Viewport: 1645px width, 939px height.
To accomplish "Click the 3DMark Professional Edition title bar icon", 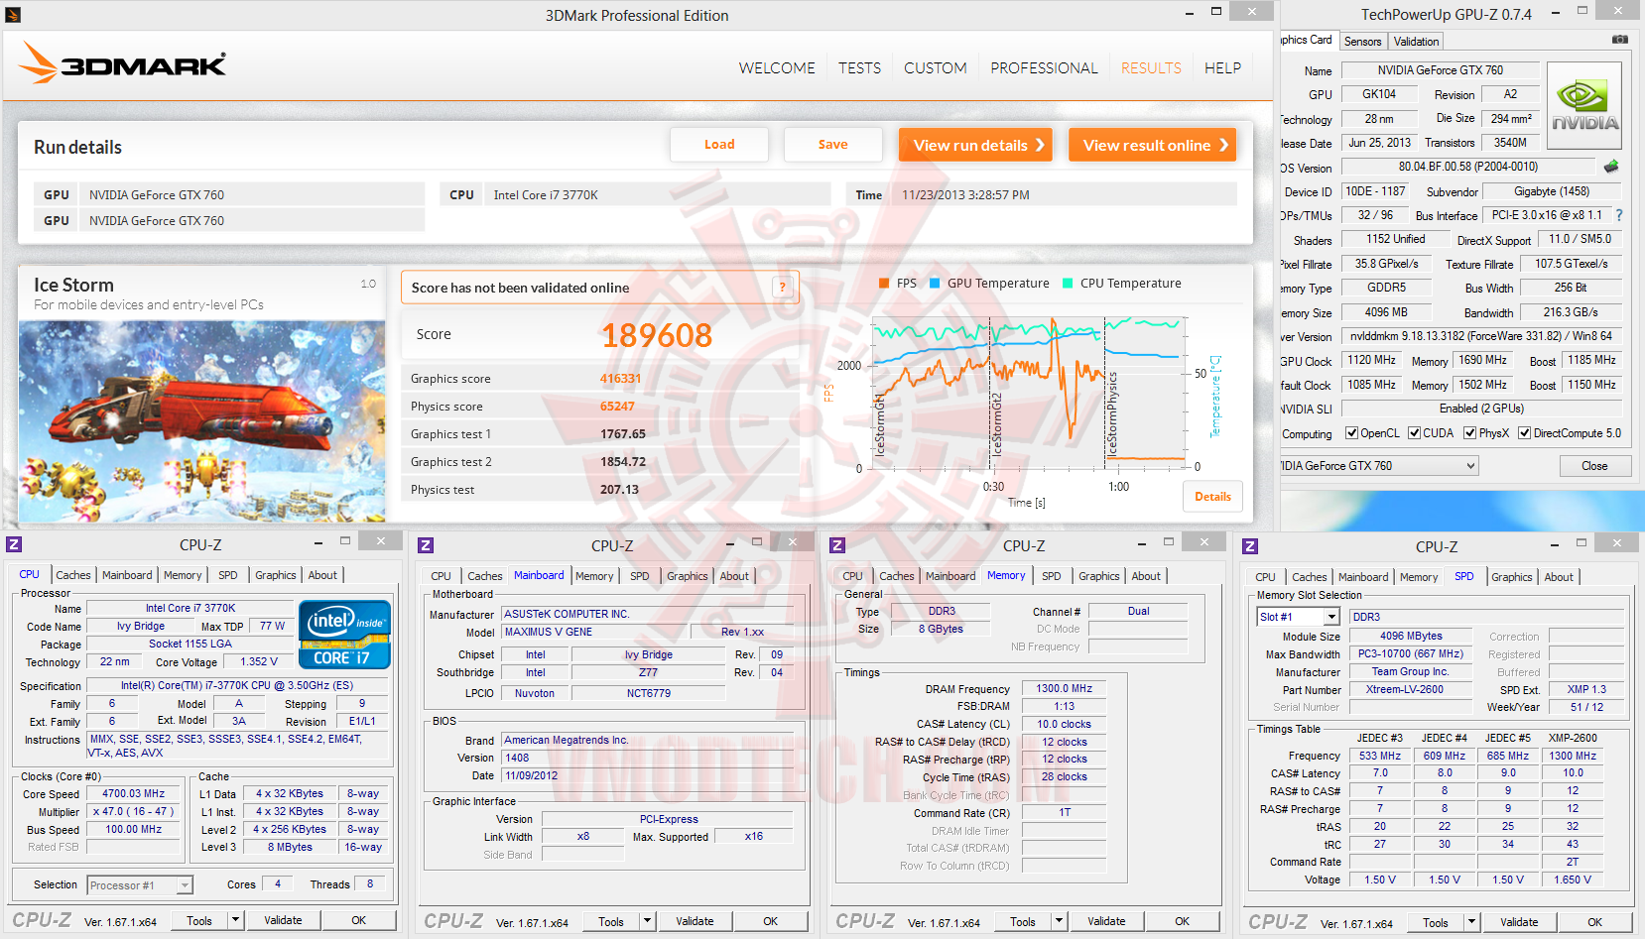I will coord(13,15).
